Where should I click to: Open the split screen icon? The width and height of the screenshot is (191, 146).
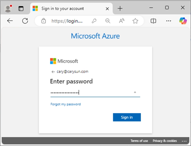point(153,21)
